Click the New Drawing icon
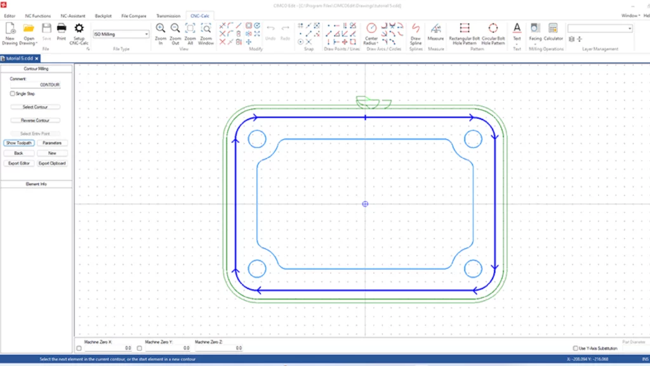This screenshot has width=650, height=366. tap(10, 29)
